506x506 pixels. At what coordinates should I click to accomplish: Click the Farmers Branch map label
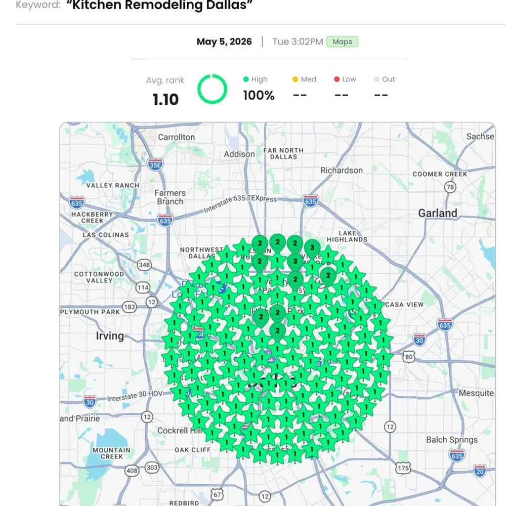pyautogui.click(x=170, y=197)
